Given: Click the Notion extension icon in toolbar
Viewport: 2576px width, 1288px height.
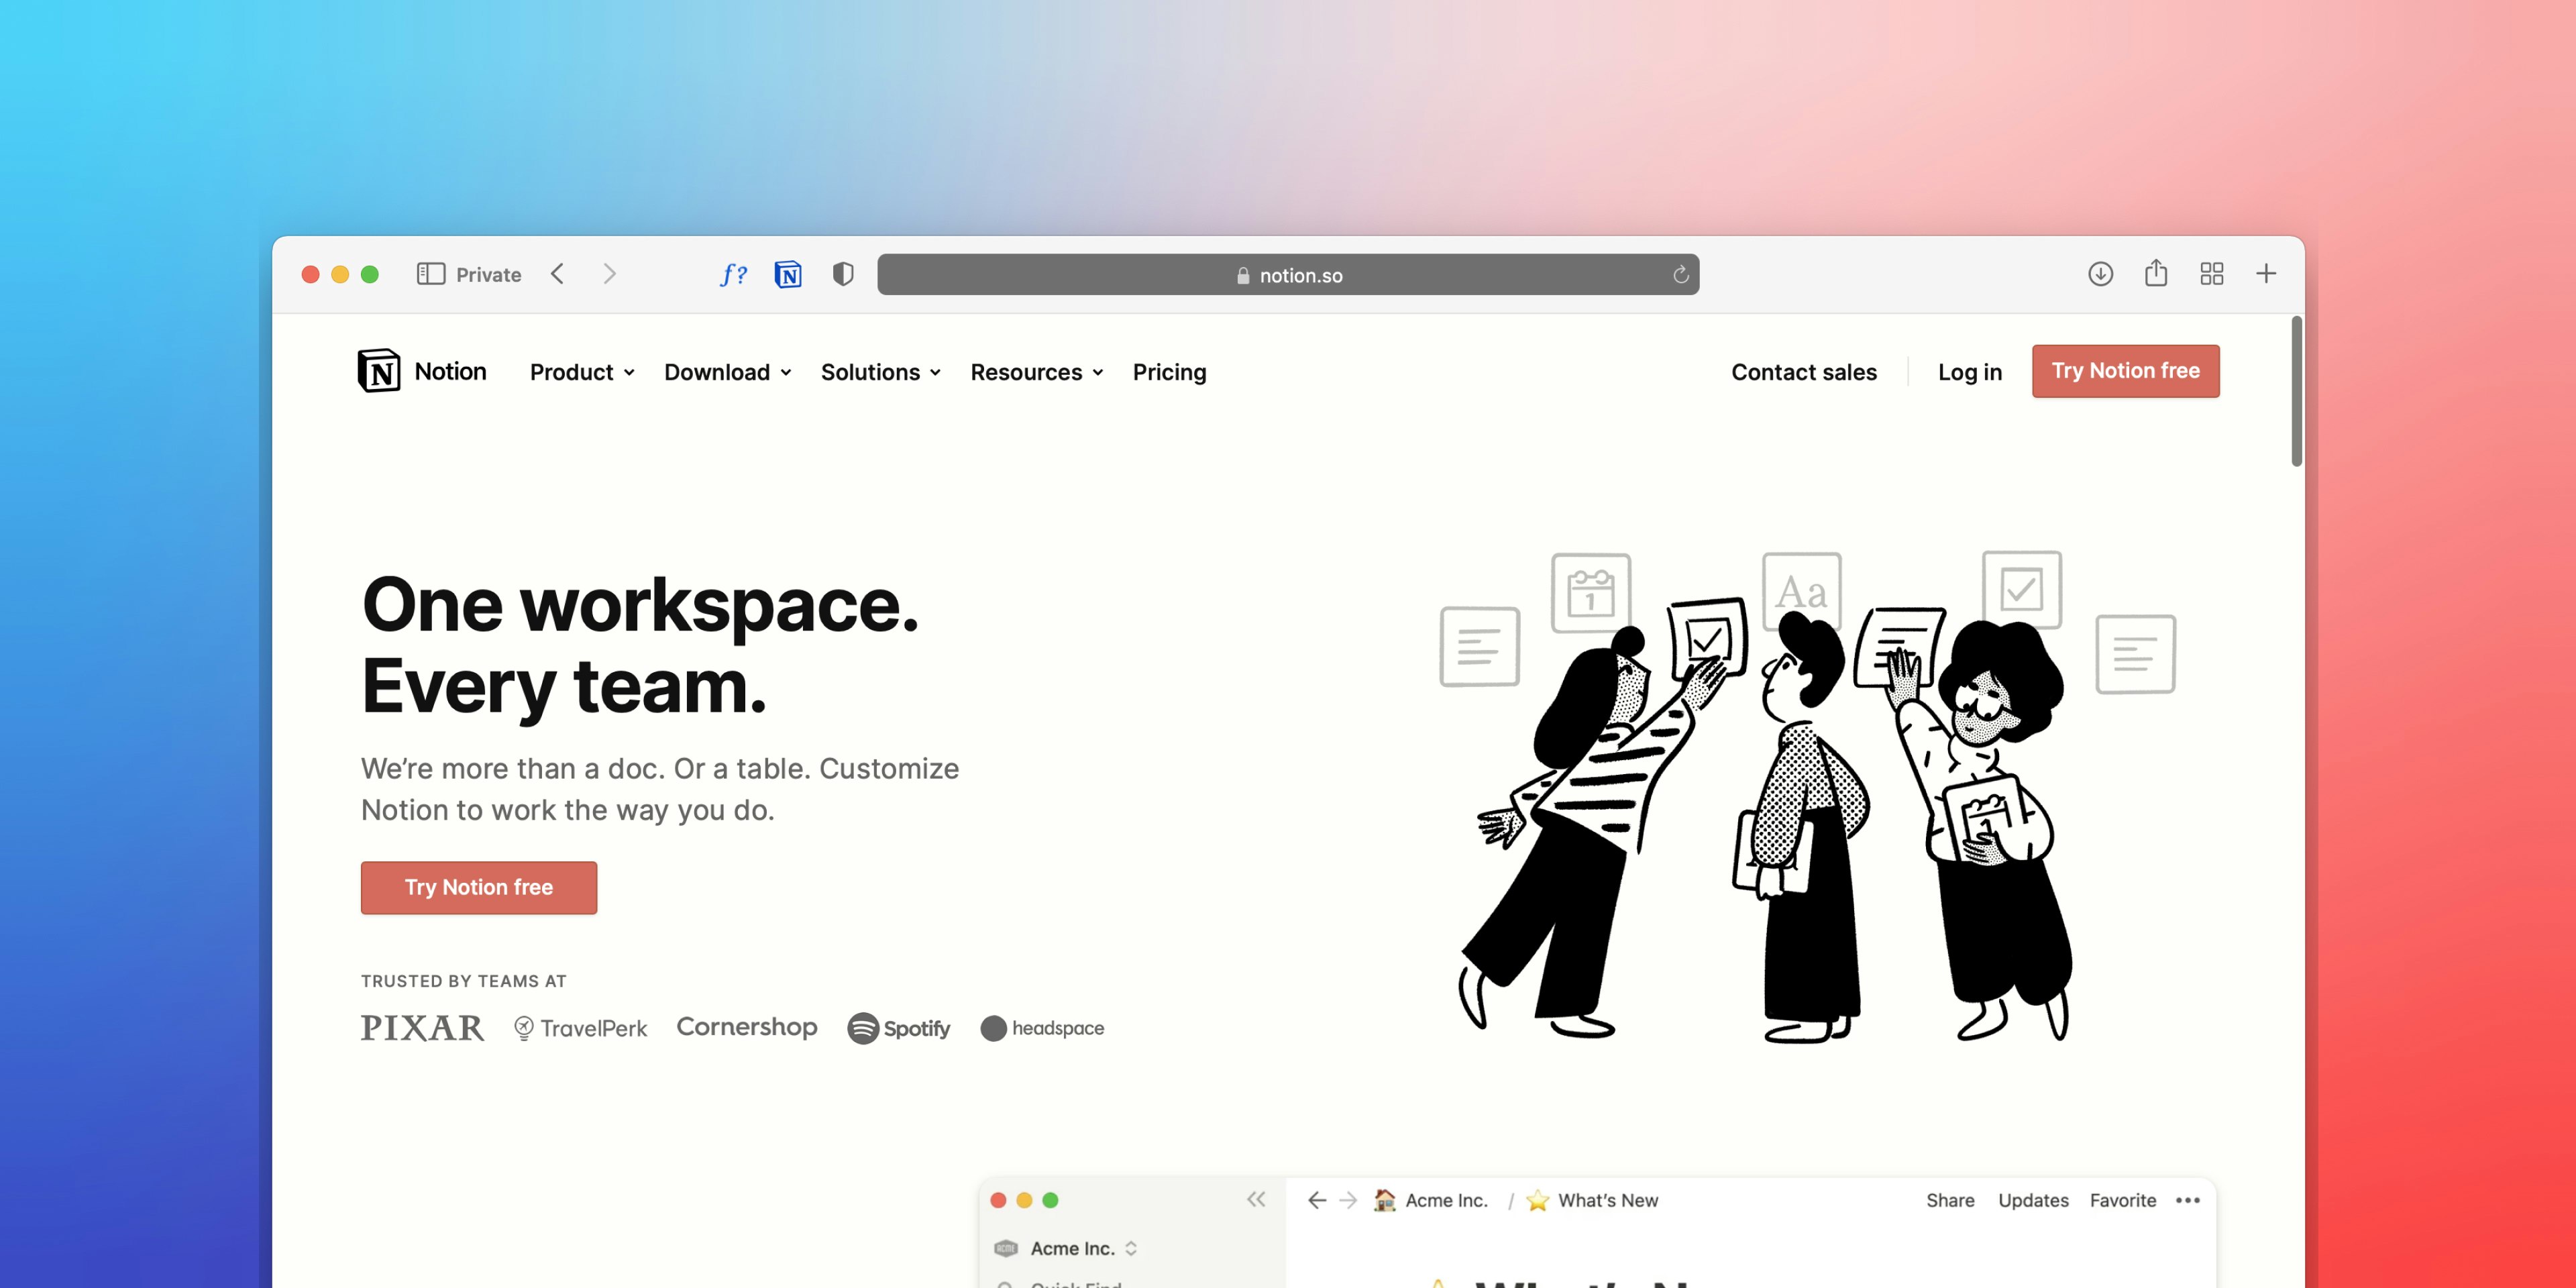Looking at the screenshot, I should click(x=789, y=274).
